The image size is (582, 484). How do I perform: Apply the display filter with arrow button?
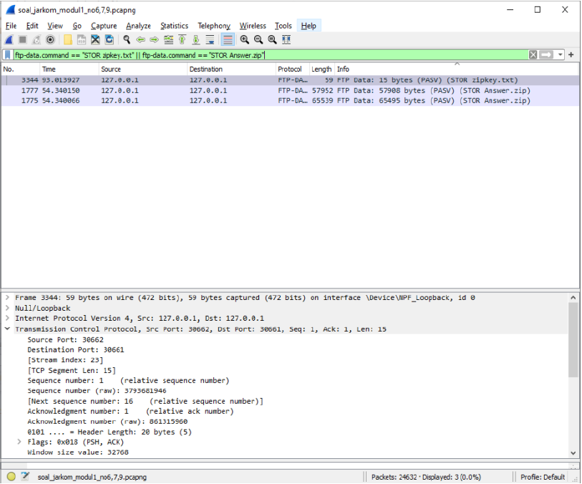[x=547, y=54]
